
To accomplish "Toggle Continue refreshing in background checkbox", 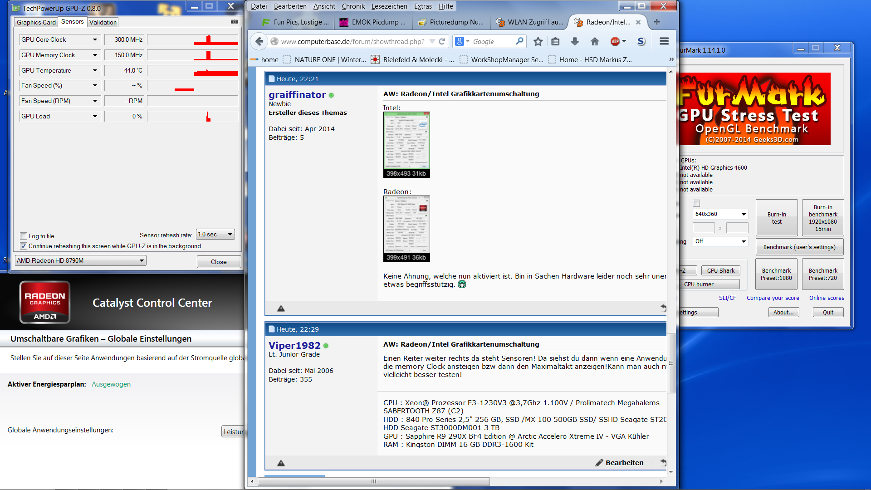I will tap(24, 246).
